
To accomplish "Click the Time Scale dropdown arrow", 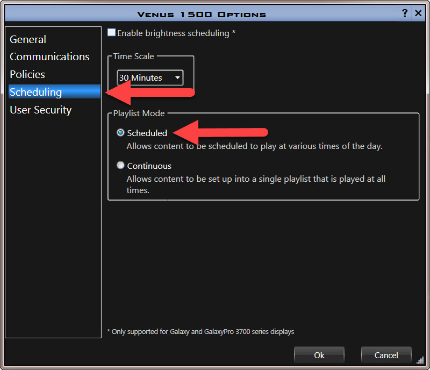I will pos(177,78).
